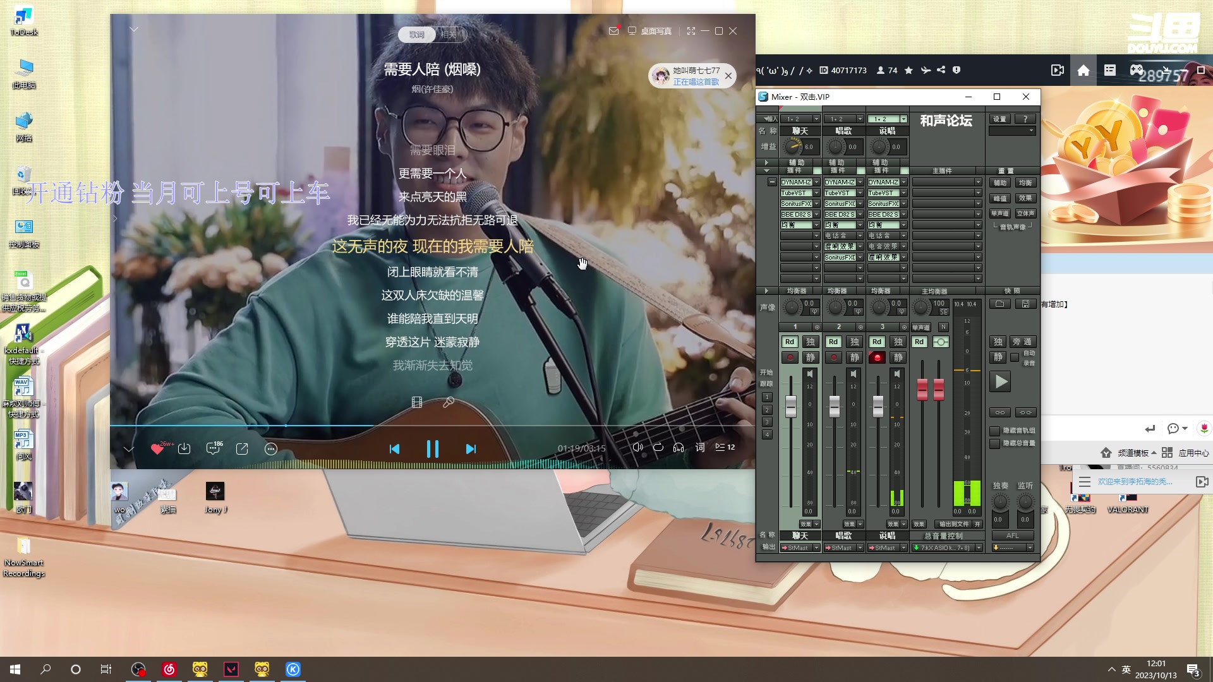Switch to the 相关 tab

(x=450, y=35)
